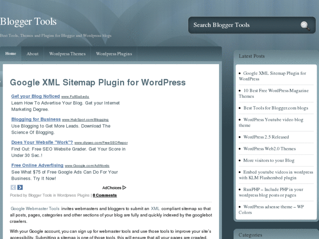Open the AdChoices triangle icon
The height and width of the screenshot is (239, 319).
[x=124, y=188]
